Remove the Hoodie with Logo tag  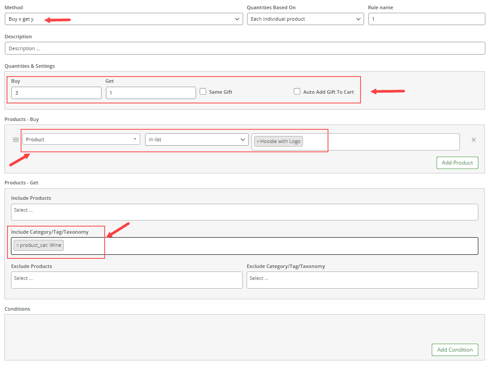[x=258, y=142]
